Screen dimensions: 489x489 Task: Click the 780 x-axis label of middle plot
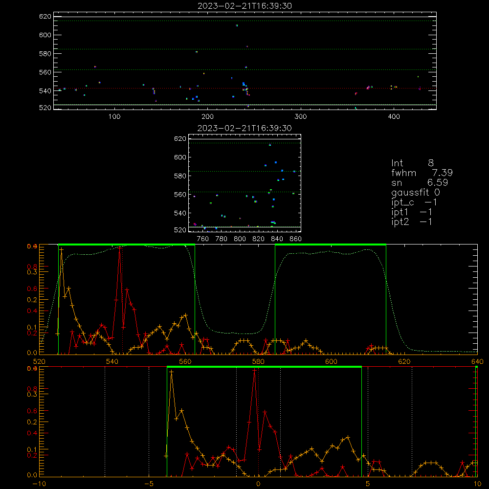(x=222, y=239)
